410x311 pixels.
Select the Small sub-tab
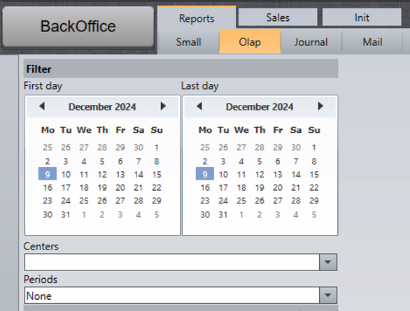pyautogui.click(x=188, y=42)
